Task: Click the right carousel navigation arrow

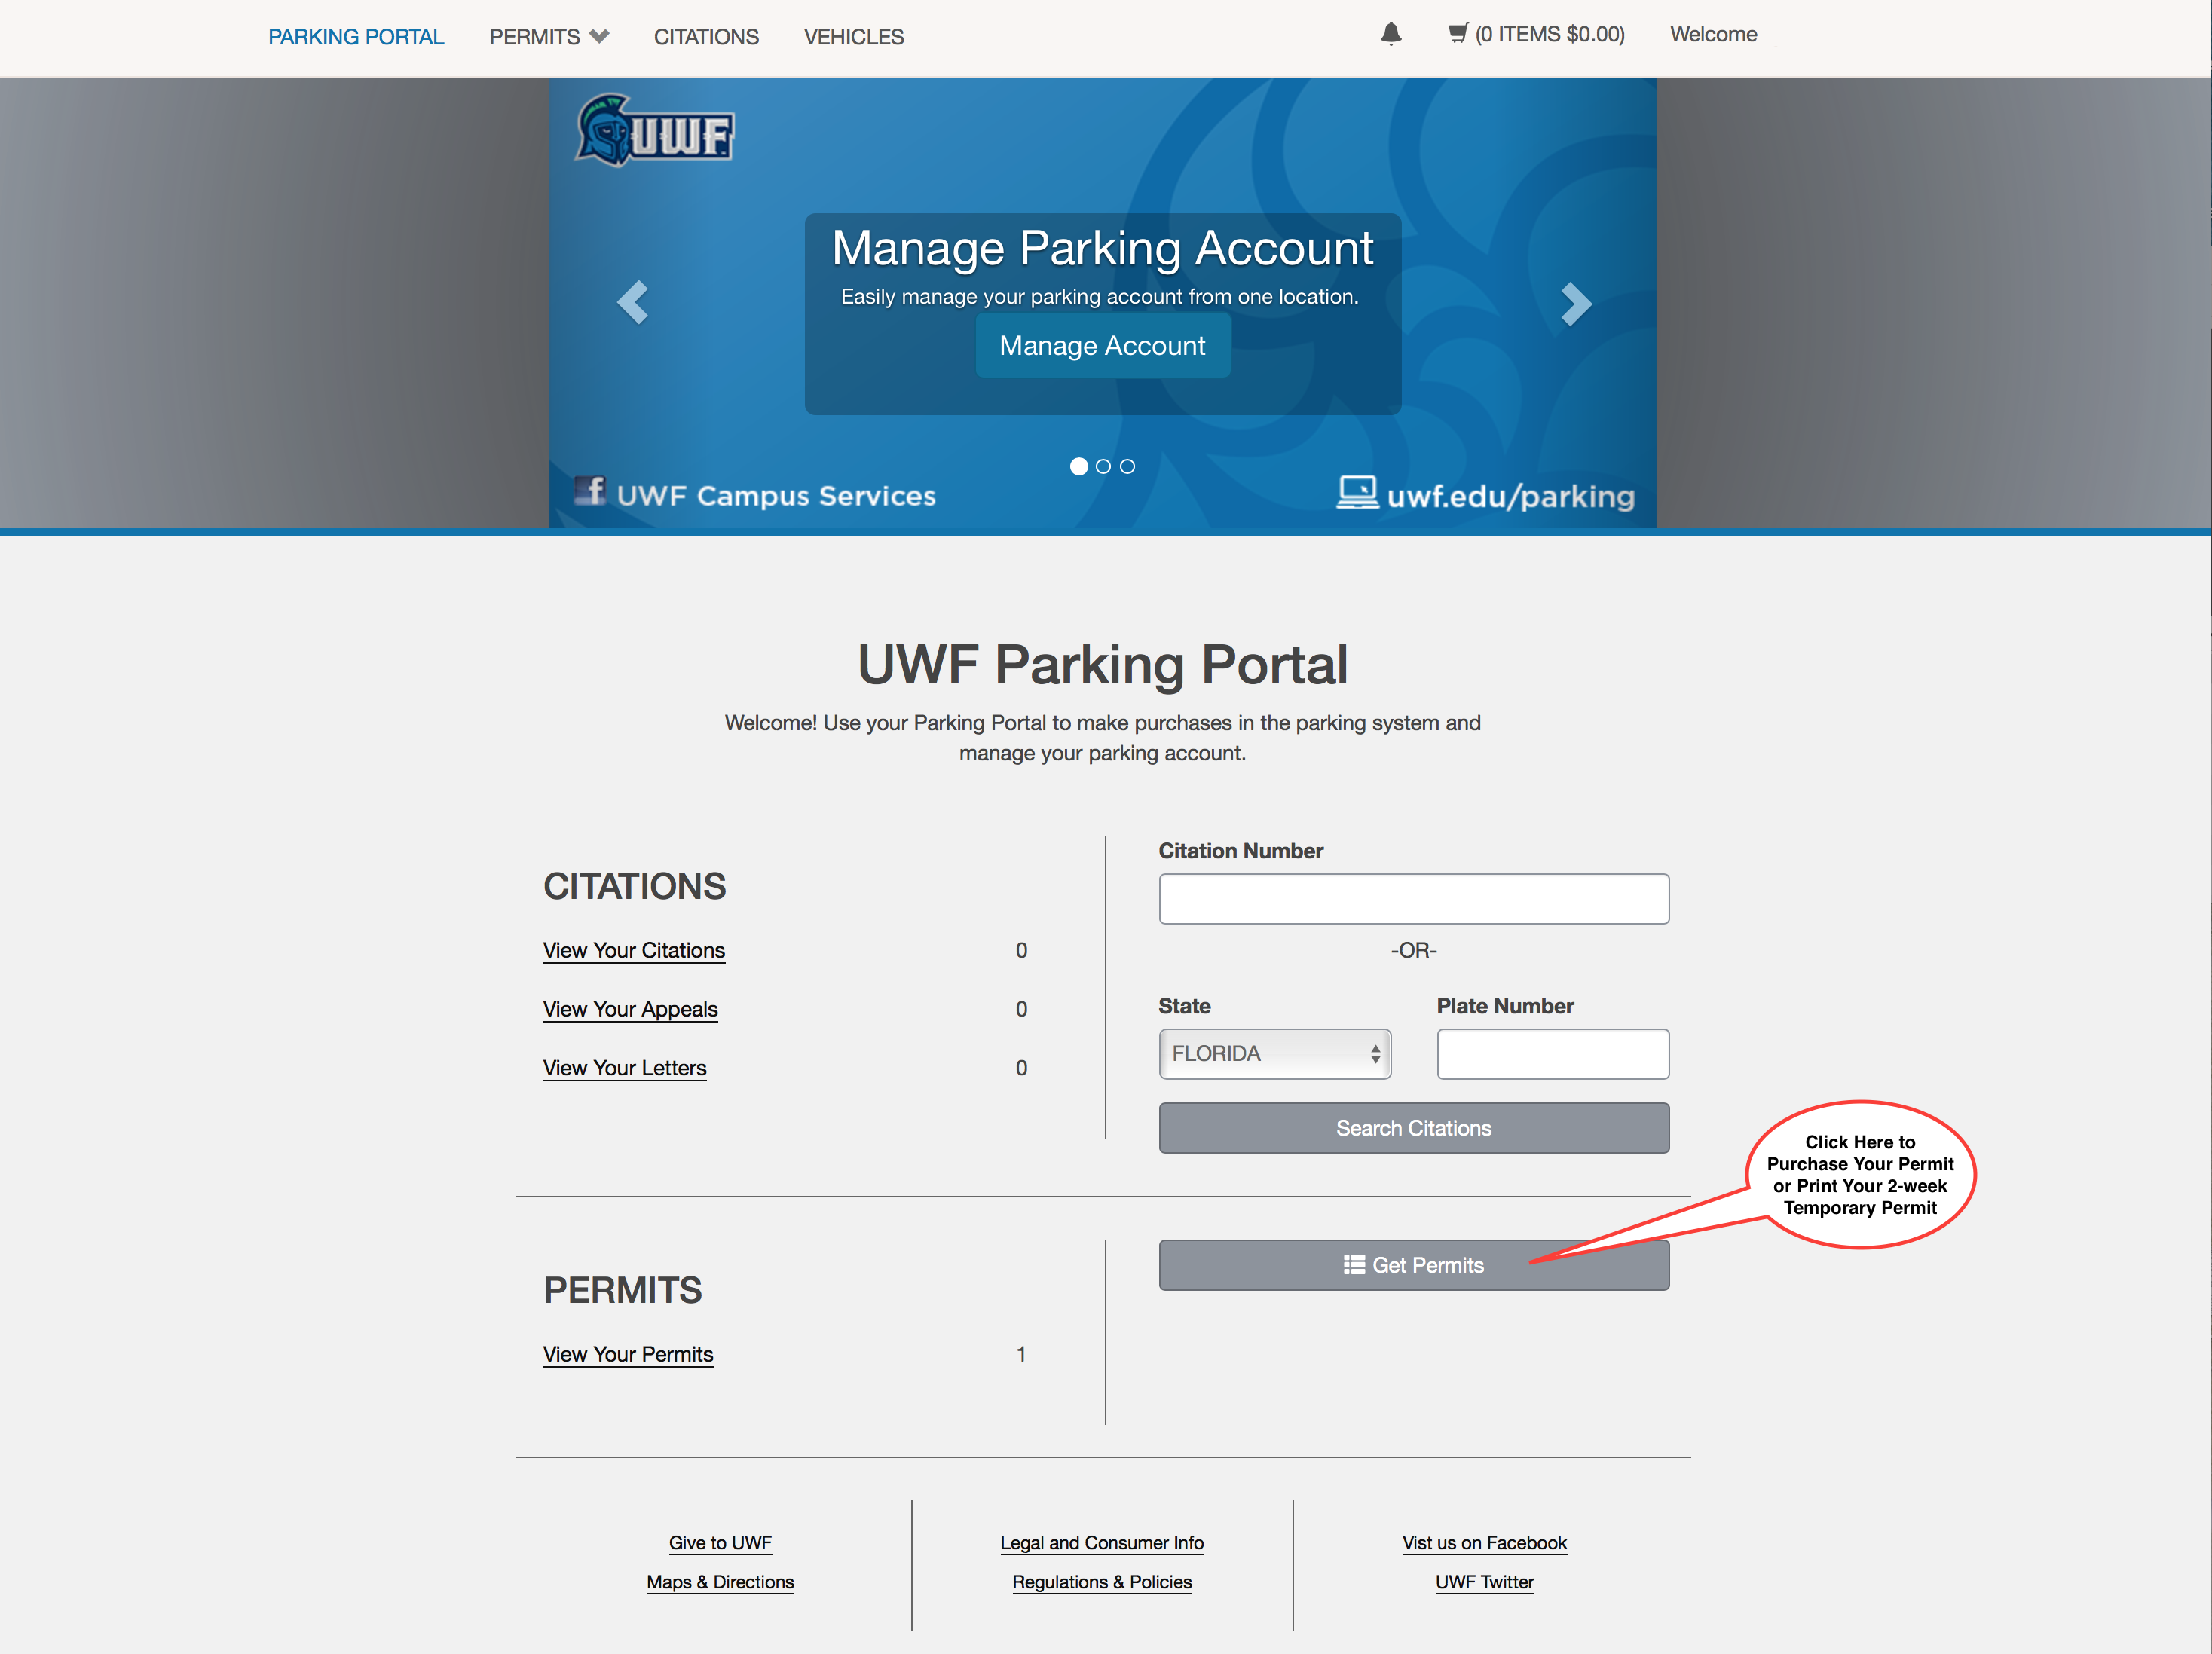Action: point(1576,301)
